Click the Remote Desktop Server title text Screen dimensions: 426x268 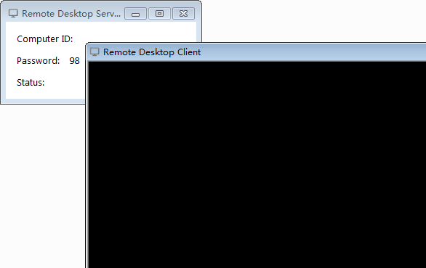pos(71,14)
